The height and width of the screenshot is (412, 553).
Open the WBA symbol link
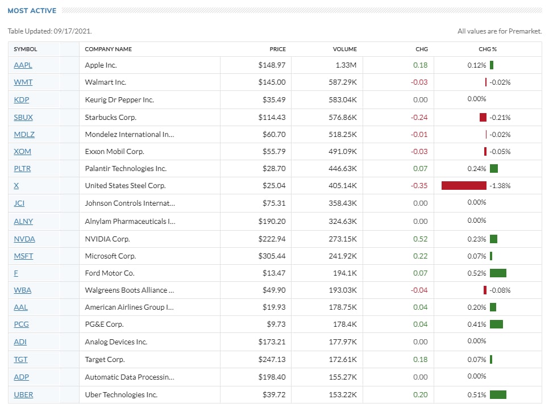[x=23, y=290]
